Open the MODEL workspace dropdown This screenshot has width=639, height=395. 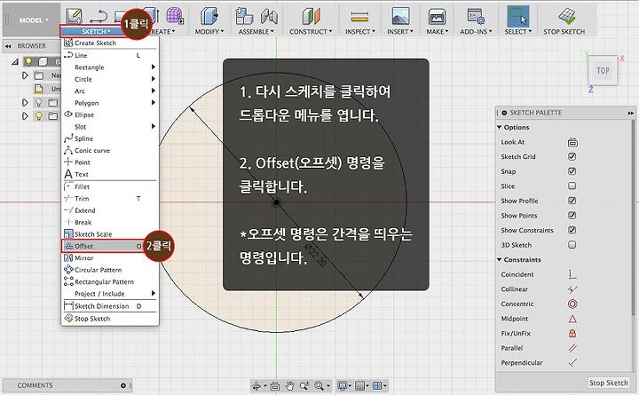[32, 20]
